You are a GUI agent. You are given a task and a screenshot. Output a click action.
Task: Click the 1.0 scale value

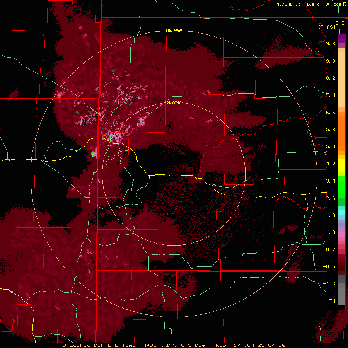331,232
